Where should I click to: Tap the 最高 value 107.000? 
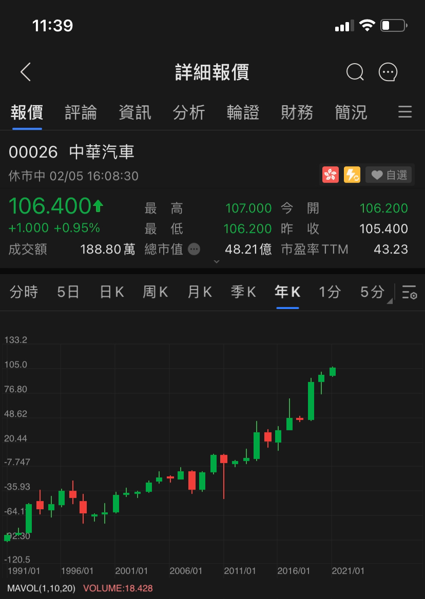coord(248,208)
